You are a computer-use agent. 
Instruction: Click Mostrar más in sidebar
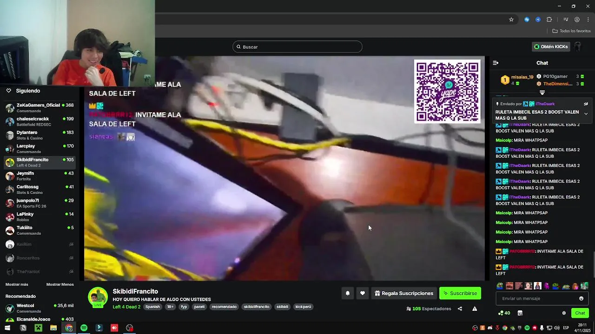point(17,284)
